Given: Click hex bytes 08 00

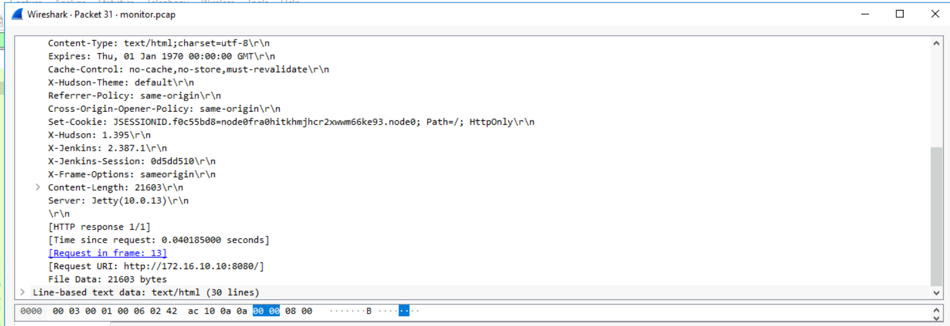Looking at the screenshot, I should [298, 311].
